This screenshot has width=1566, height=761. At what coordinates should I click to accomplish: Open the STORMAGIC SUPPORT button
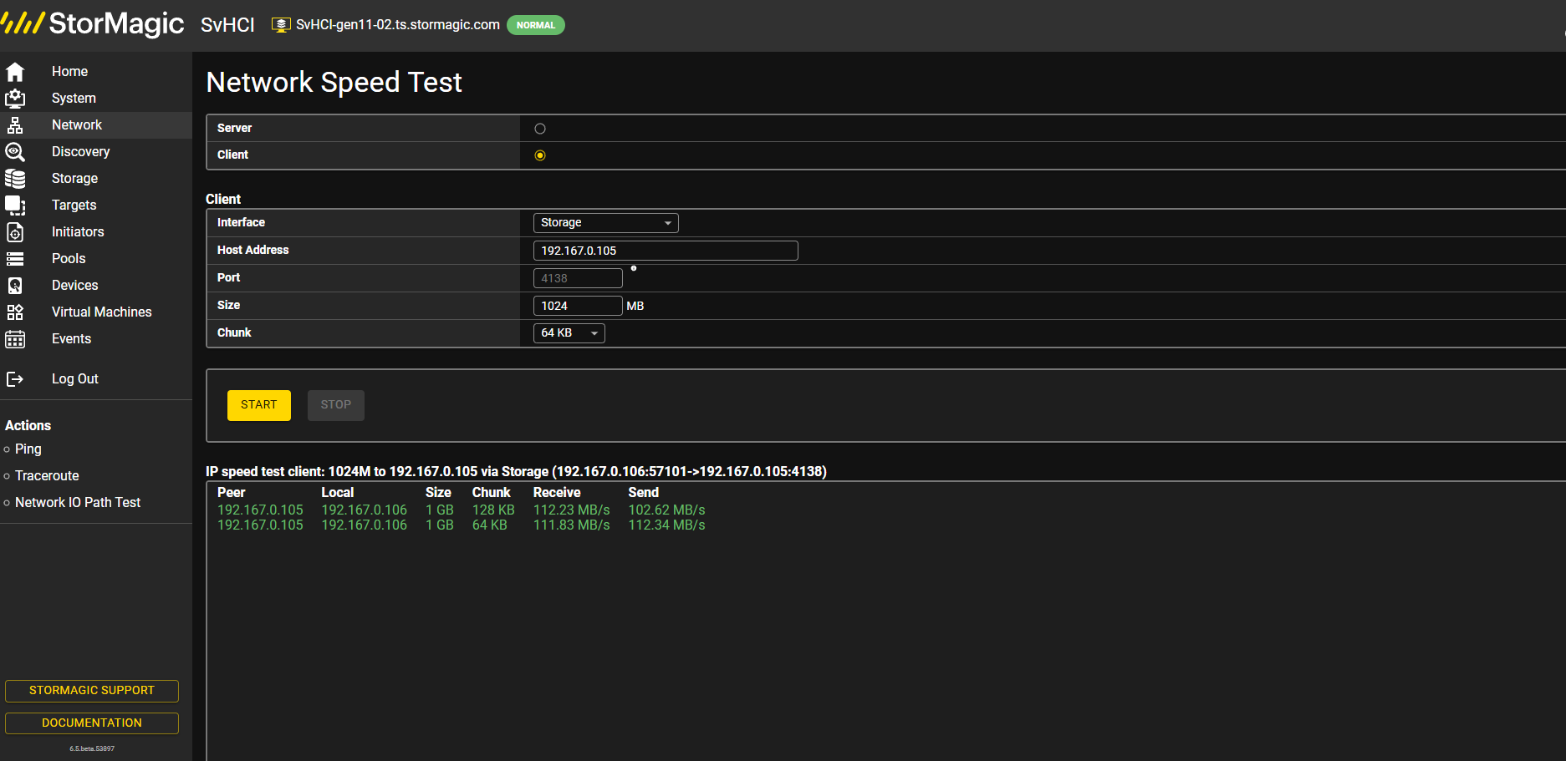coord(92,691)
